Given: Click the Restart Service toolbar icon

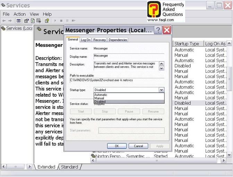Looking at the screenshot, I should coord(74,21).
